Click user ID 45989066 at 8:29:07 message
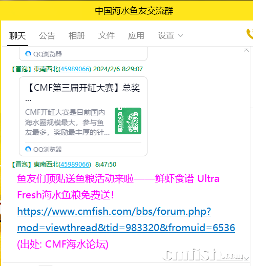This screenshot has width=253, height=266. (75, 69)
